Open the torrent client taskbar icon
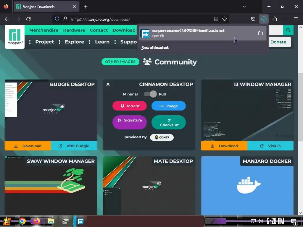The height and width of the screenshot is (227, 303). (x=80, y=221)
